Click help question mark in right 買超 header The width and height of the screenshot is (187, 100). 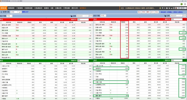pyautogui.click(x=164, y=19)
